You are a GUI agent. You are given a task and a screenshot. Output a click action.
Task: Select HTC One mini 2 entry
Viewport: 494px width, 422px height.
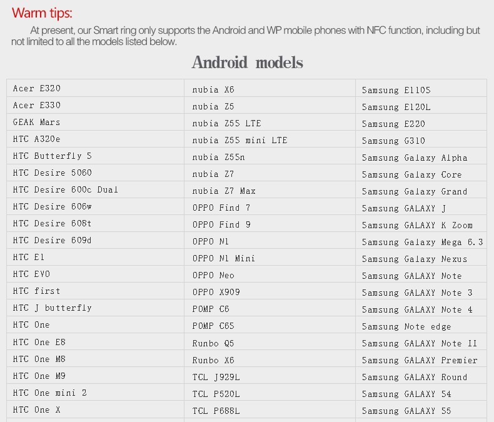click(50, 393)
